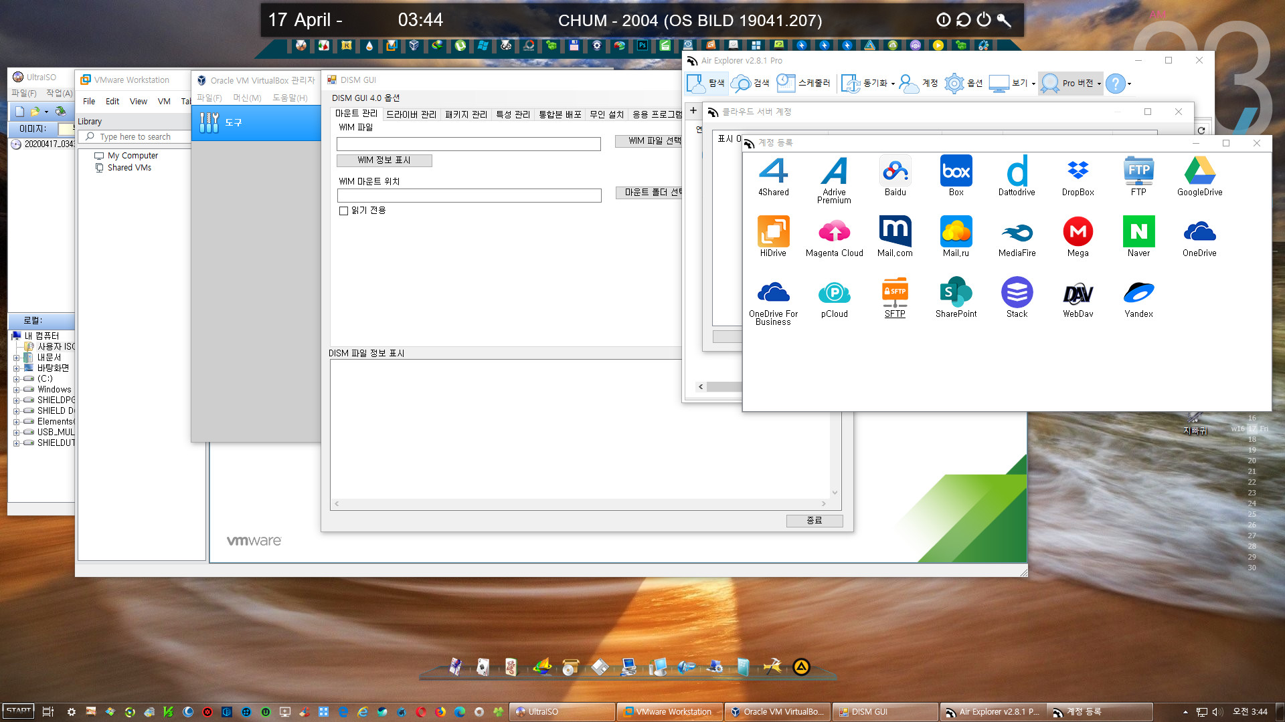The height and width of the screenshot is (722, 1285).
Task: Click START button on taskbar
Action: point(18,711)
